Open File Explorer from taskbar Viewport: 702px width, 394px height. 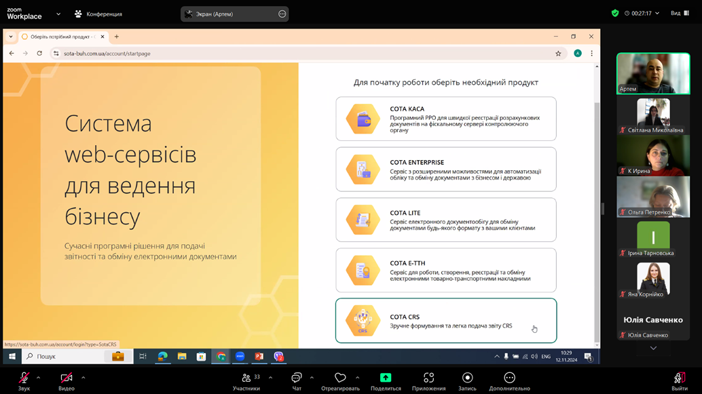182,357
